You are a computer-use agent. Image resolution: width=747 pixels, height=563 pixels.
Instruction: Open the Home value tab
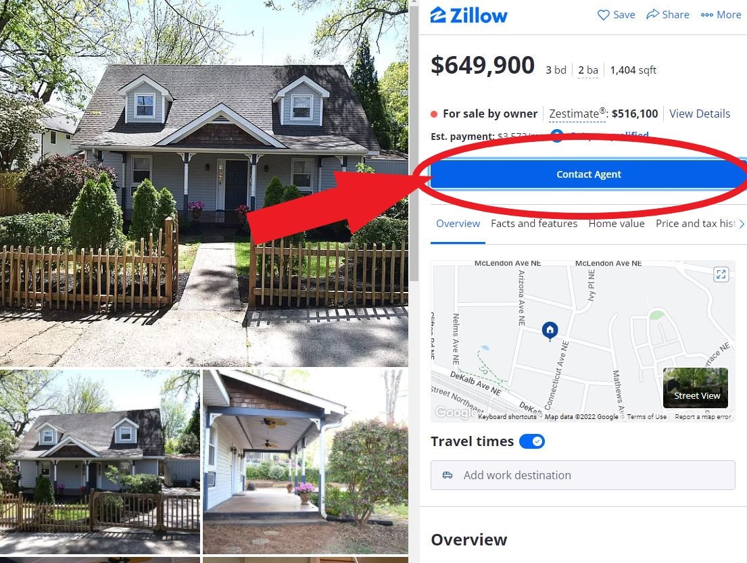pyautogui.click(x=617, y=224)
